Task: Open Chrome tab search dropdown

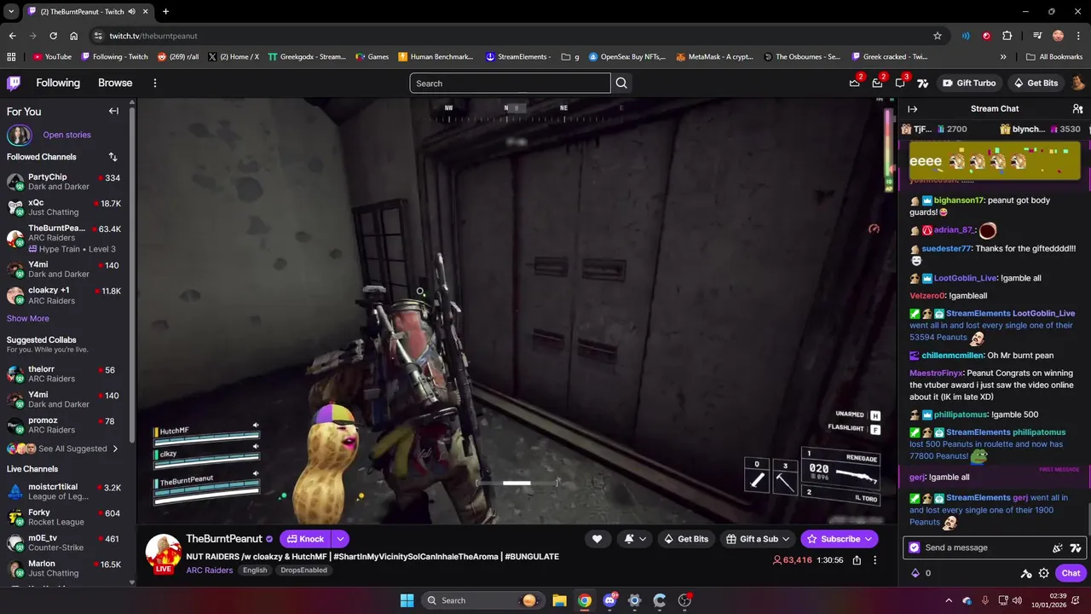Action: click(11, 11)
